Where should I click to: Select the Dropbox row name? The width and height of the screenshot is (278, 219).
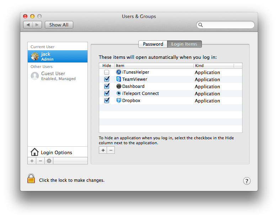[x=131, y=100]
